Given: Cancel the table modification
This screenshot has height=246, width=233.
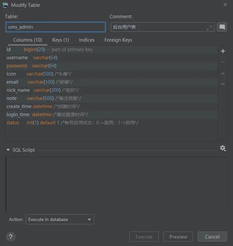Looking at the screenshot, I should (212, 237).
